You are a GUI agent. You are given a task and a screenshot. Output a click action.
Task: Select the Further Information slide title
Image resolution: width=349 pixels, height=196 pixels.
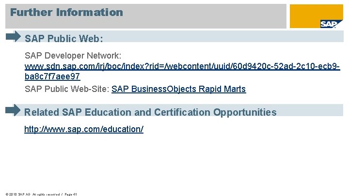[x=66, y=12]
